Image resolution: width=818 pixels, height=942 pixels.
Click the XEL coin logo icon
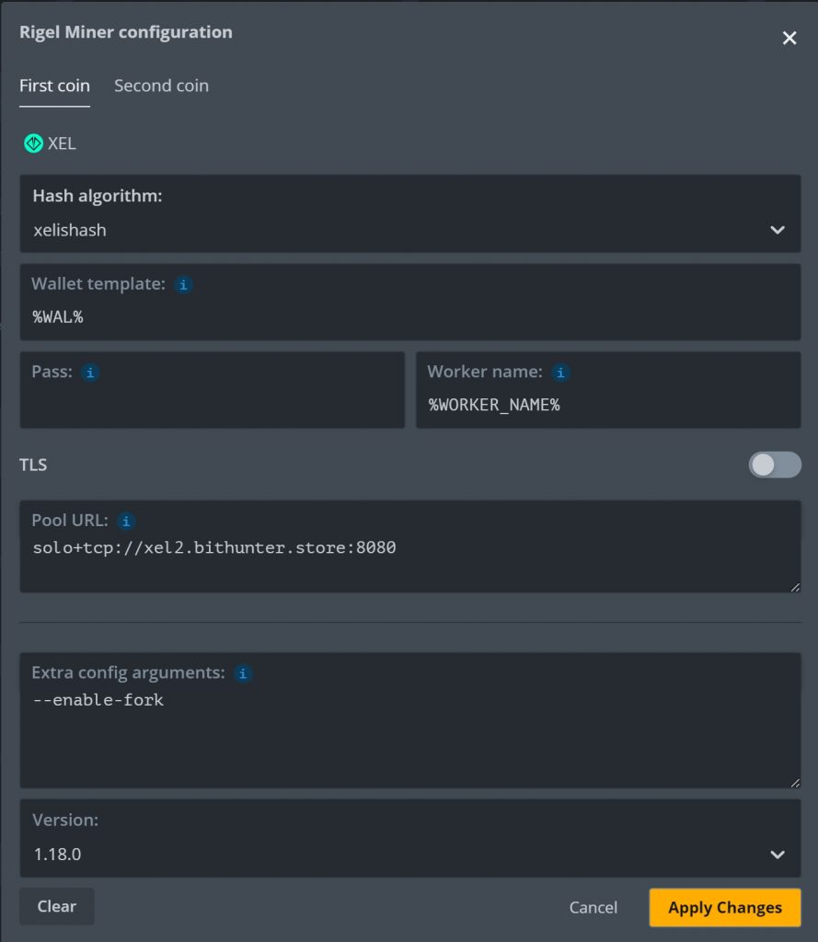coord(33,144)
